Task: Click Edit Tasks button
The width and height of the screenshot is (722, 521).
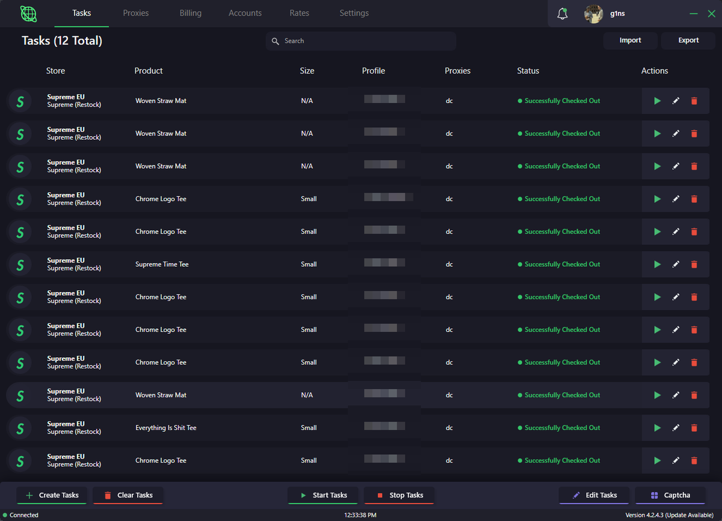Action: pos(594,495)
